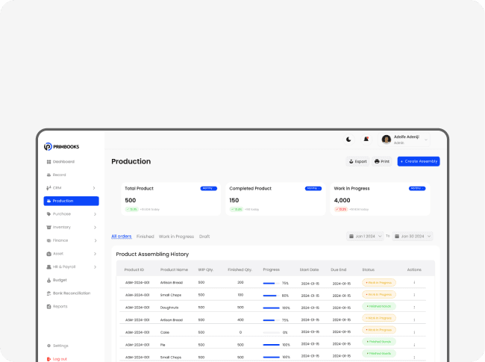Toggle dark mode moon icon
Viewport: 485px width, 362px height.
(x=348, y=140)
